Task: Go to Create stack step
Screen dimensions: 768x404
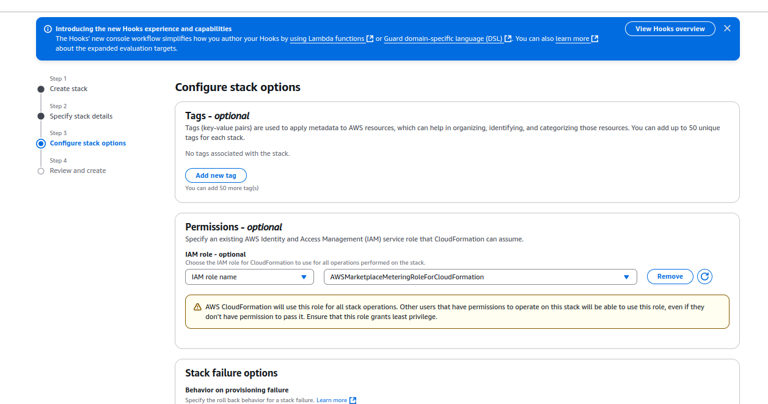Action: tap(68, 89)
